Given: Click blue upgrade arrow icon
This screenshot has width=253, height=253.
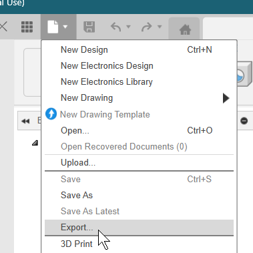Looking at the screenshot, I should coord(51,114).
